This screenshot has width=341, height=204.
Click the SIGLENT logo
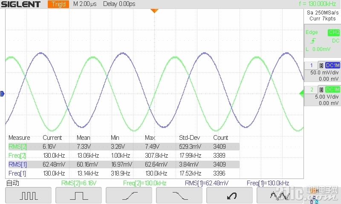20,4
